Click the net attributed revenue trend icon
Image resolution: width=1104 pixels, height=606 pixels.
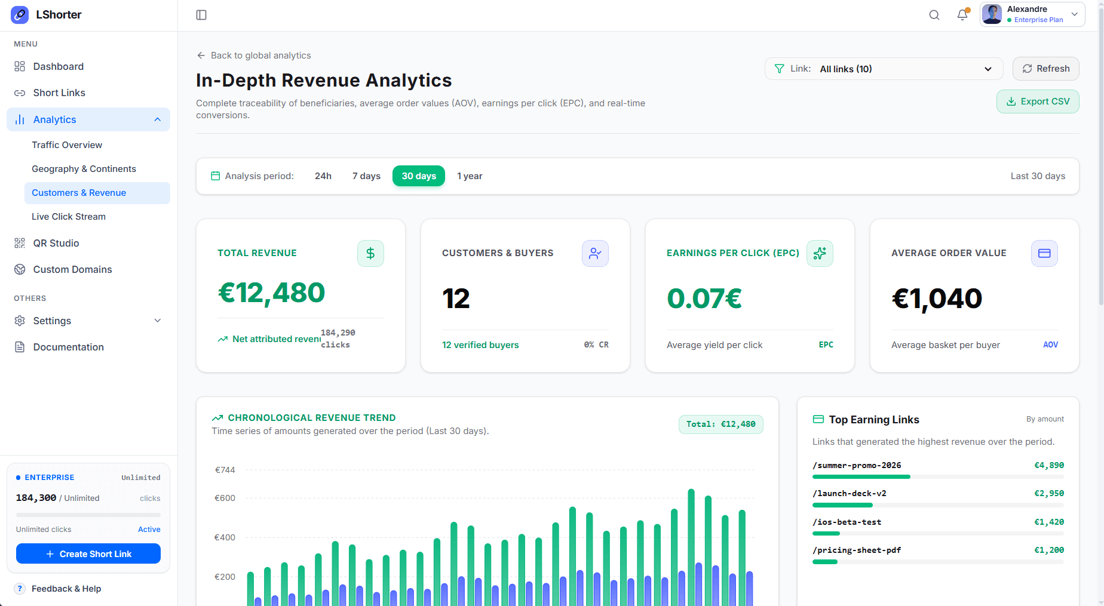[x=223, y=339]
